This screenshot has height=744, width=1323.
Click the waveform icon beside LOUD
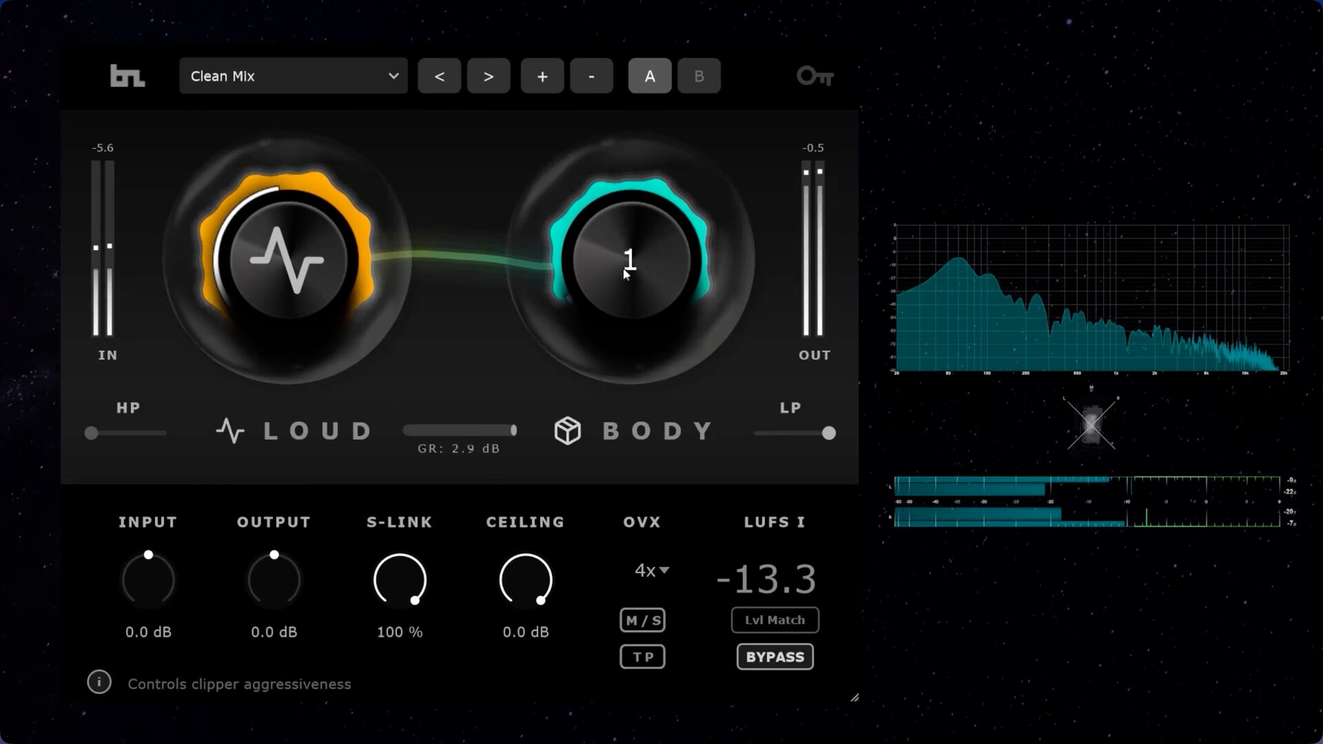pos(230,431)
